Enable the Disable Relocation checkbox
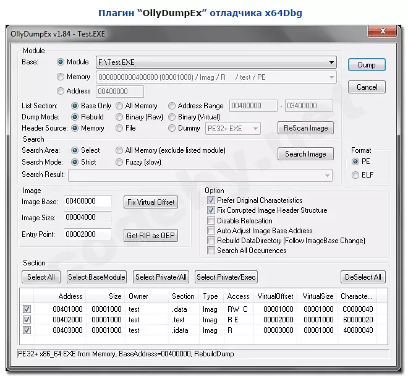 click(211, 220)
